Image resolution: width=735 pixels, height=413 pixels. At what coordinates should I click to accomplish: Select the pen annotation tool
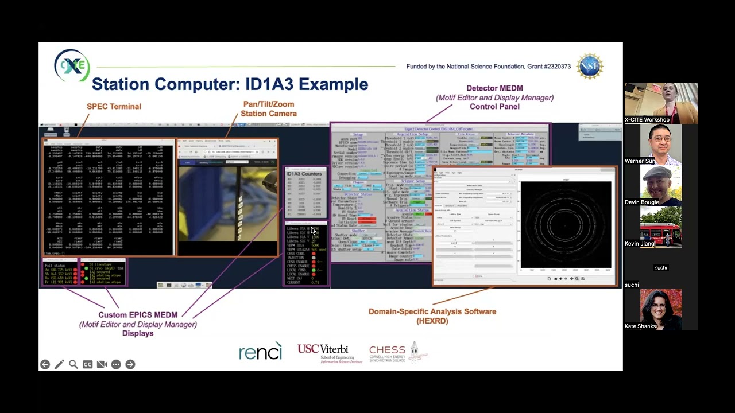59,364
